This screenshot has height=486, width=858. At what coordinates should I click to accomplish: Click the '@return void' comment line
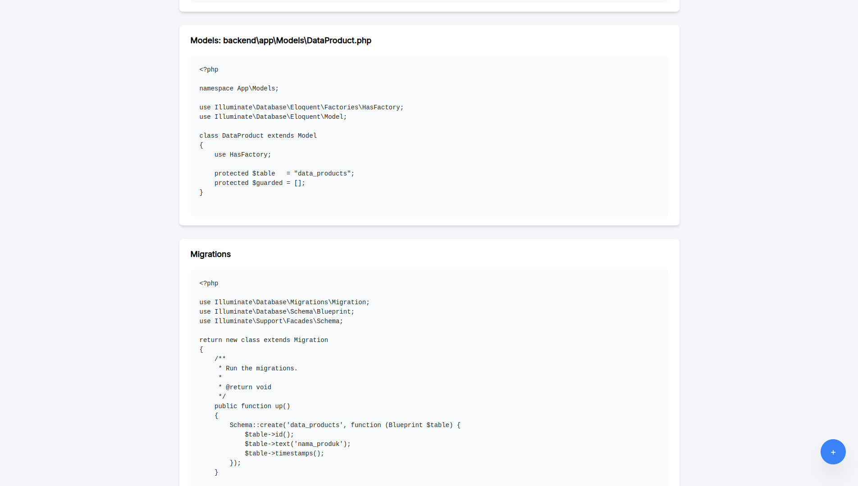point(248,387)
